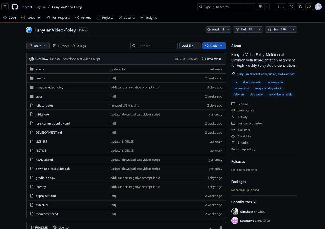The width and height of the screenshot is (325, 229).
Task: Open hunyuan.tencent.com website link
Action: pos(266,74)
